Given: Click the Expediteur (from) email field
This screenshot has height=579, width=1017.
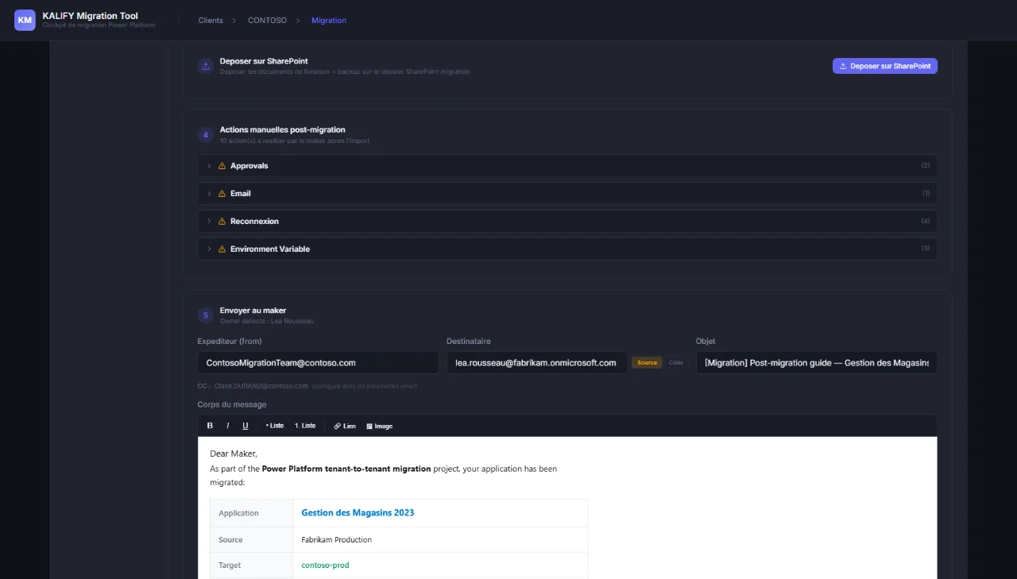Looking at the screenshot, I should tap(318, 363).
